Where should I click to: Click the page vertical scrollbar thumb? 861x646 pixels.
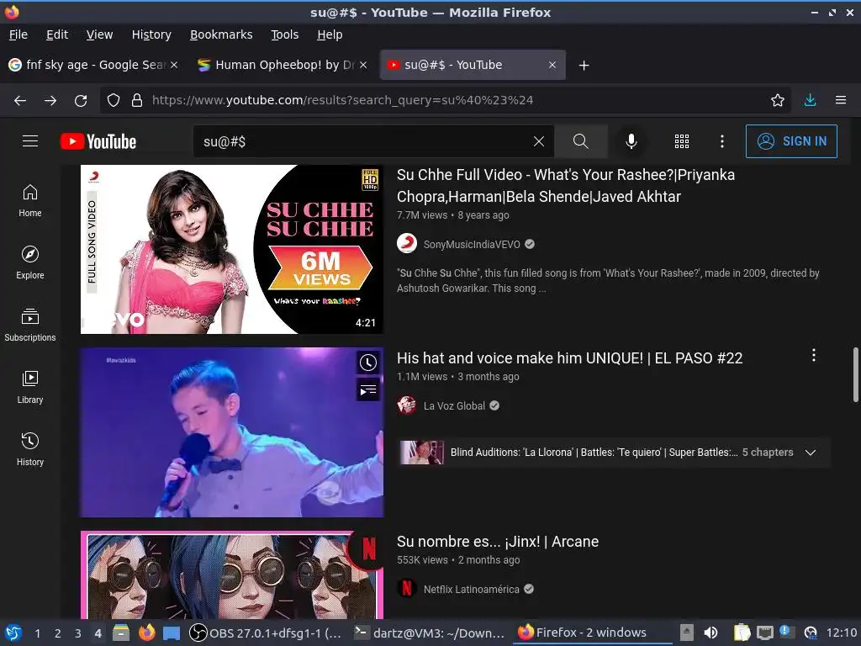pyautogui.click(x=855, y=374)
